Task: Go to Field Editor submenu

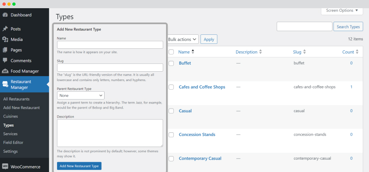Action: (13, 143)
